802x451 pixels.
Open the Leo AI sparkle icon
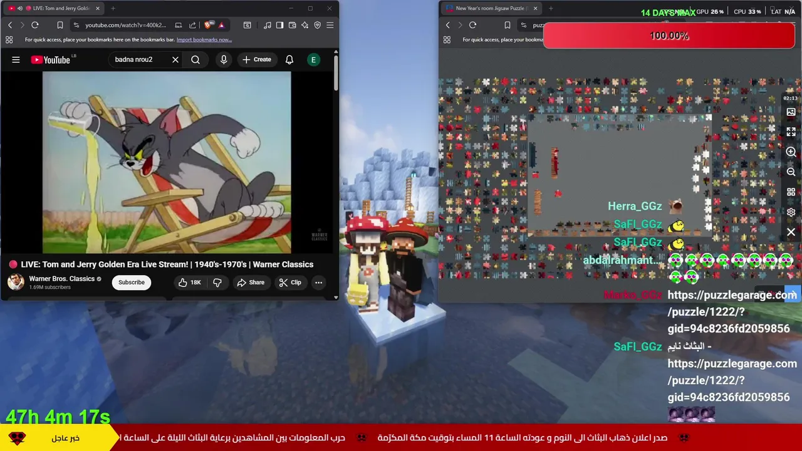(x=305, y=25)
